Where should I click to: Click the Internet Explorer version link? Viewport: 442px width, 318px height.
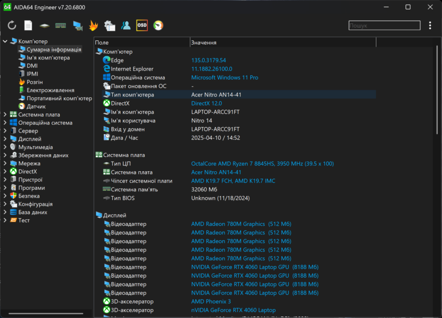point(212,69)
